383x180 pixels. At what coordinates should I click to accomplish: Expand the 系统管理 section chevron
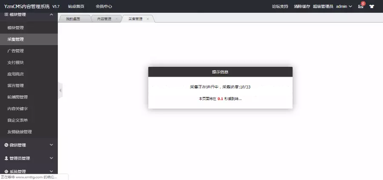coord(51,171)
